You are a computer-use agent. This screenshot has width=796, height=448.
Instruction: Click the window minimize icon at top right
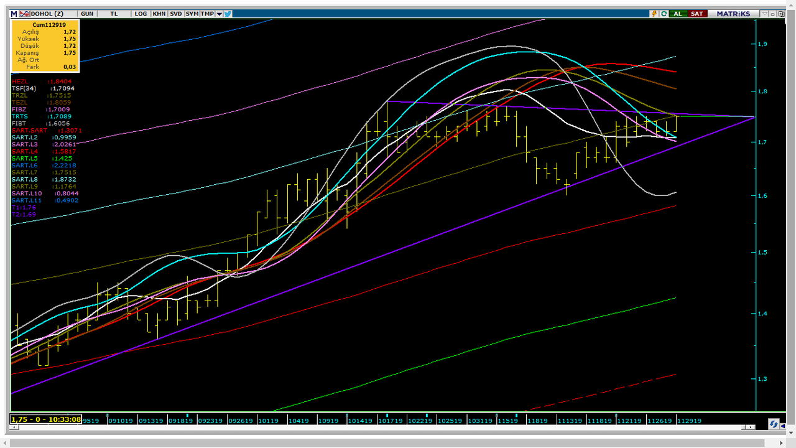pyautogui.click(x=773, y=13)
